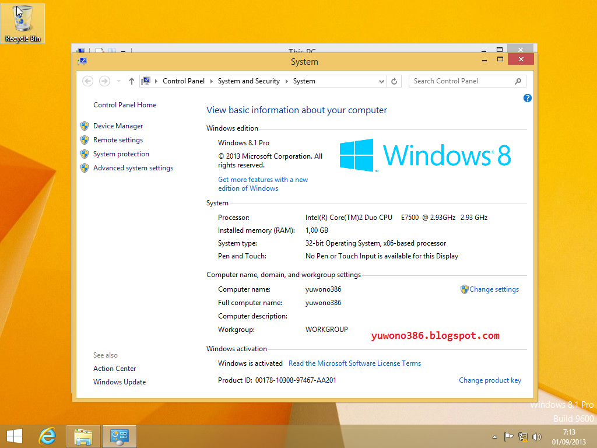The image size is (597, 448).
Task: Show hidden tray icons arrow
Action: pyautogui.click(x=494, y=437)
